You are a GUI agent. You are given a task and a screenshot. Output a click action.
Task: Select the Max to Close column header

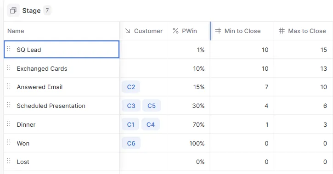coord(303,31)
